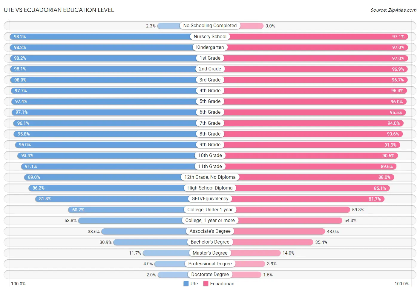Click the Professional Degree label
The width and height of the screenshot is (420, 291).
click(210, 264)
